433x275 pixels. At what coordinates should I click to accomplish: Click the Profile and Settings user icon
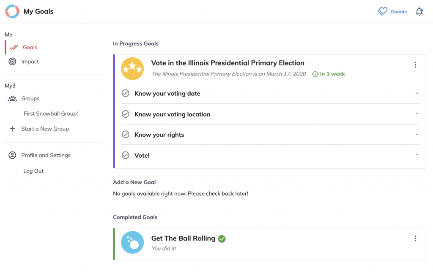(13, 156)
